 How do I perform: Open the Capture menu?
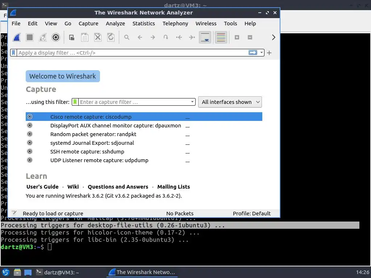(88, 24)
